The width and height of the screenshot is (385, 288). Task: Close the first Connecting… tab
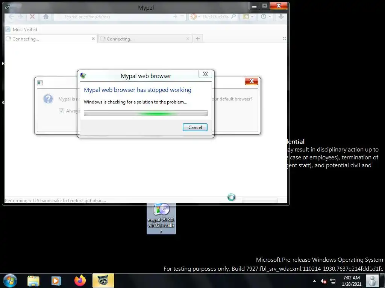93,39
